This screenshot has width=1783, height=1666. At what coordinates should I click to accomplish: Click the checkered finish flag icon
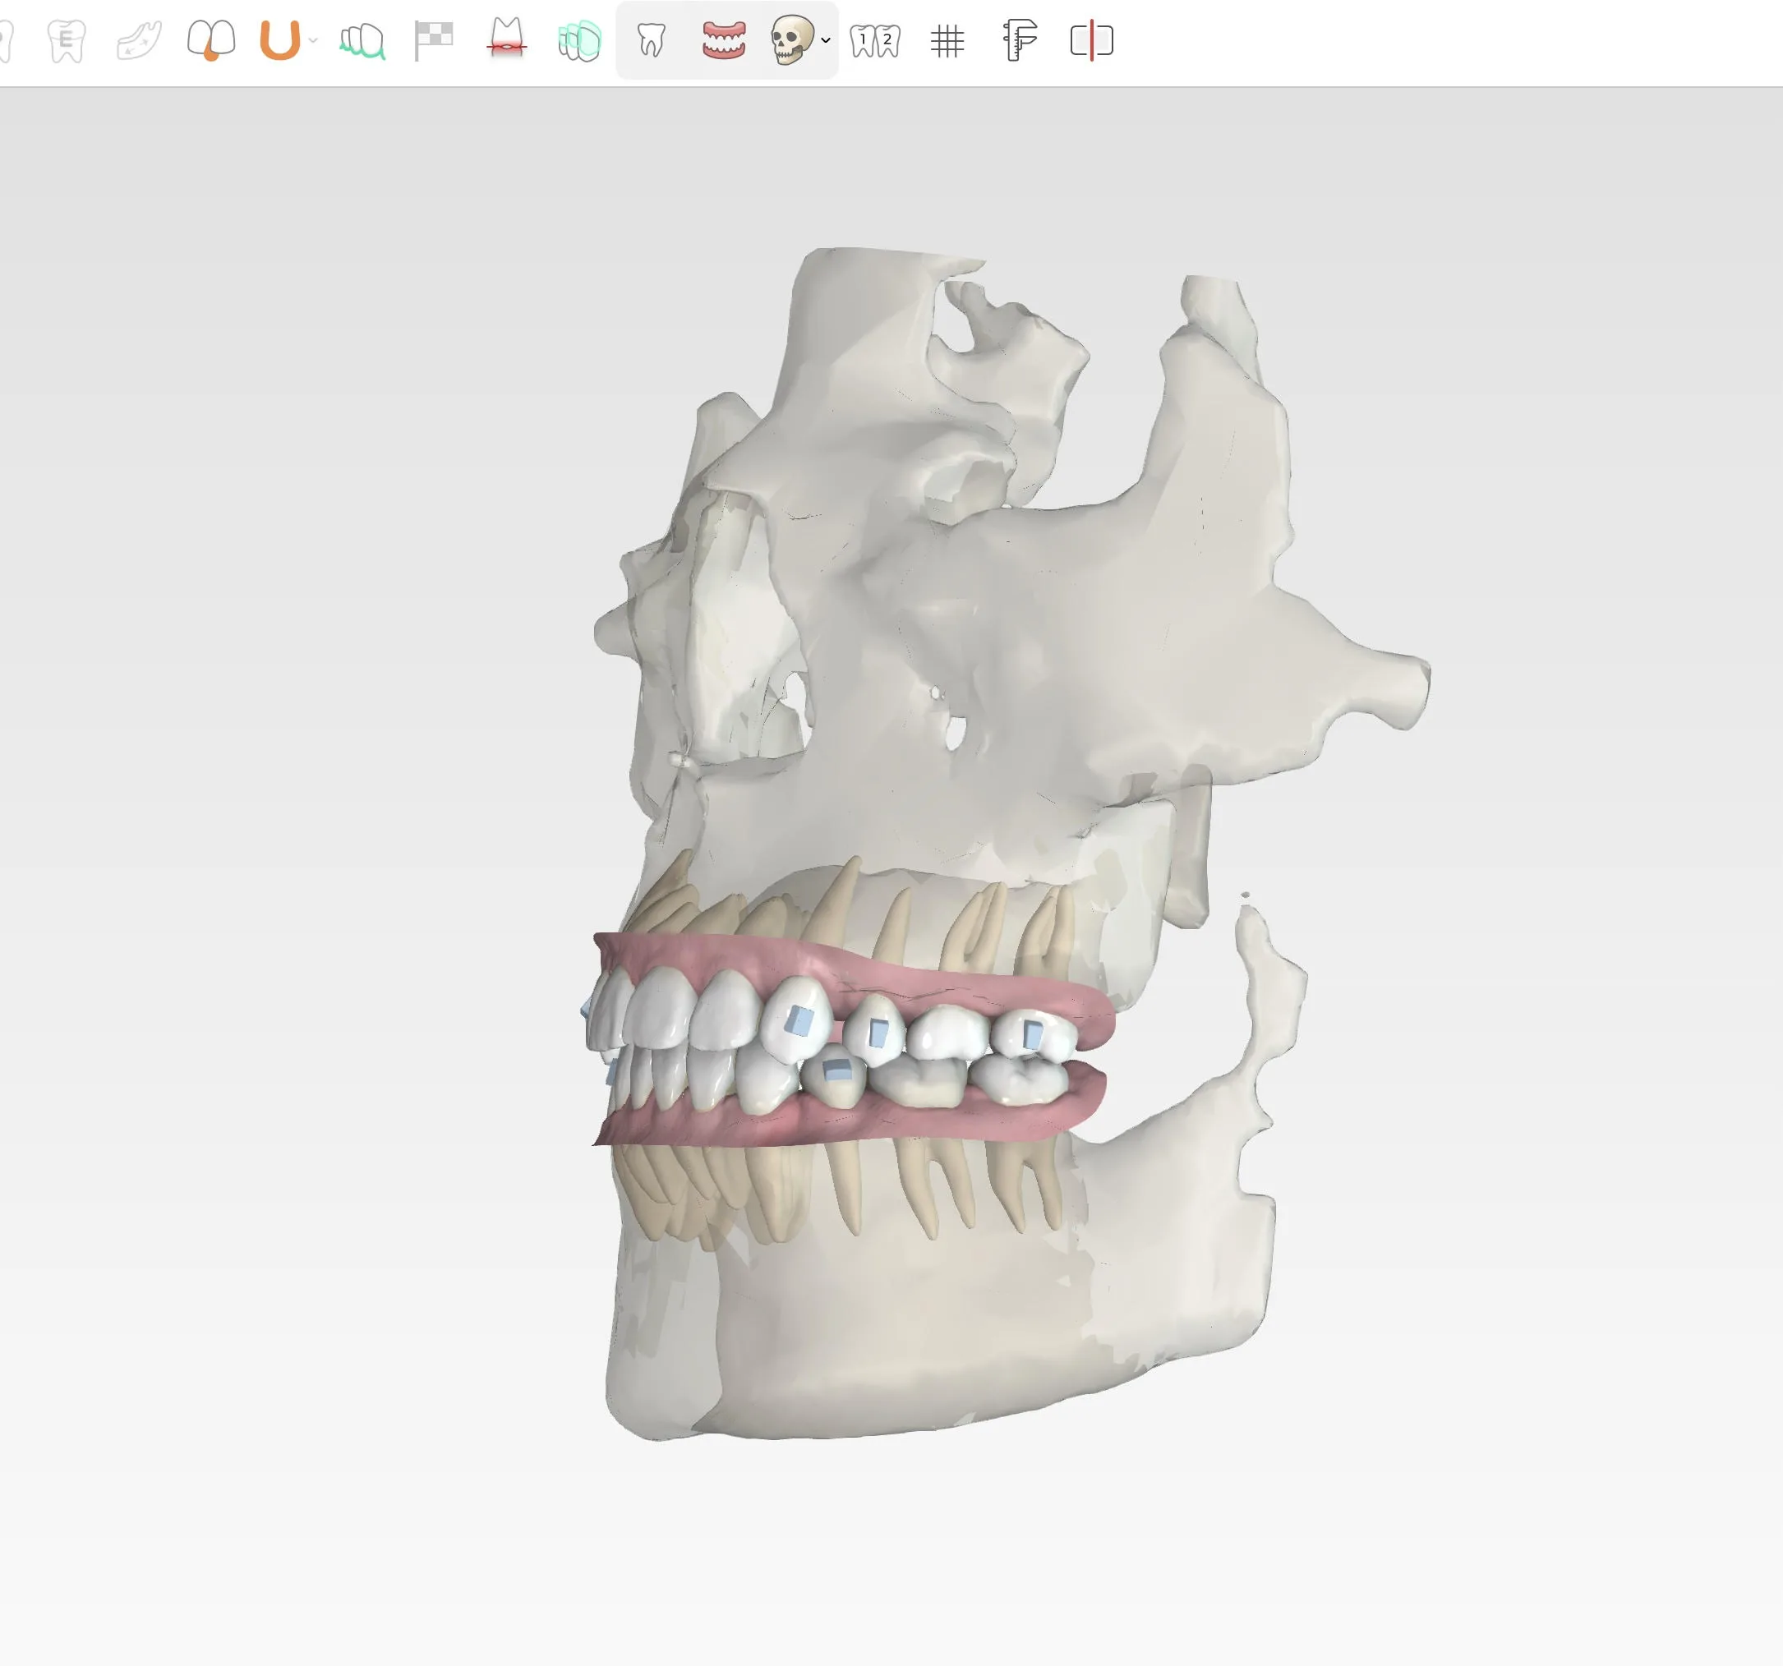[x=434, y=41]
